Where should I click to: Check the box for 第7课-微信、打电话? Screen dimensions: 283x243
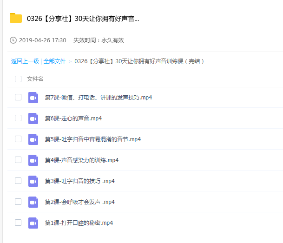[18, 97]
